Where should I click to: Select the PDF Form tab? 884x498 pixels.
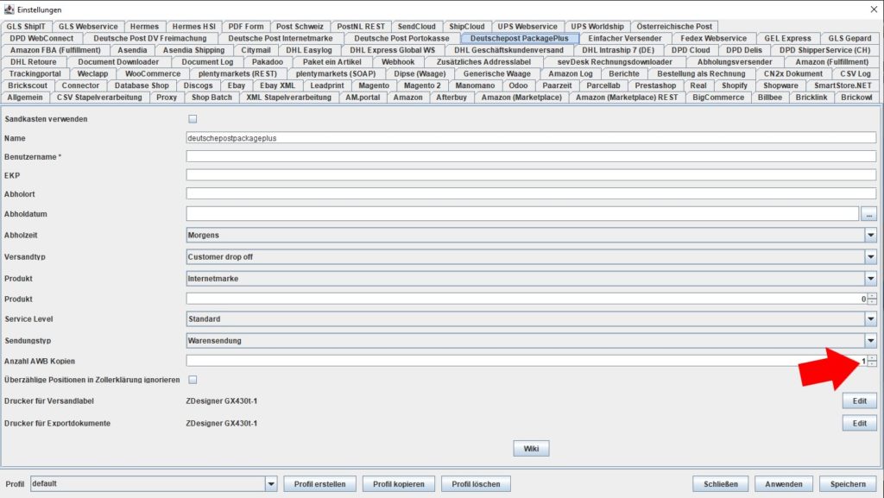coord(246,27)
